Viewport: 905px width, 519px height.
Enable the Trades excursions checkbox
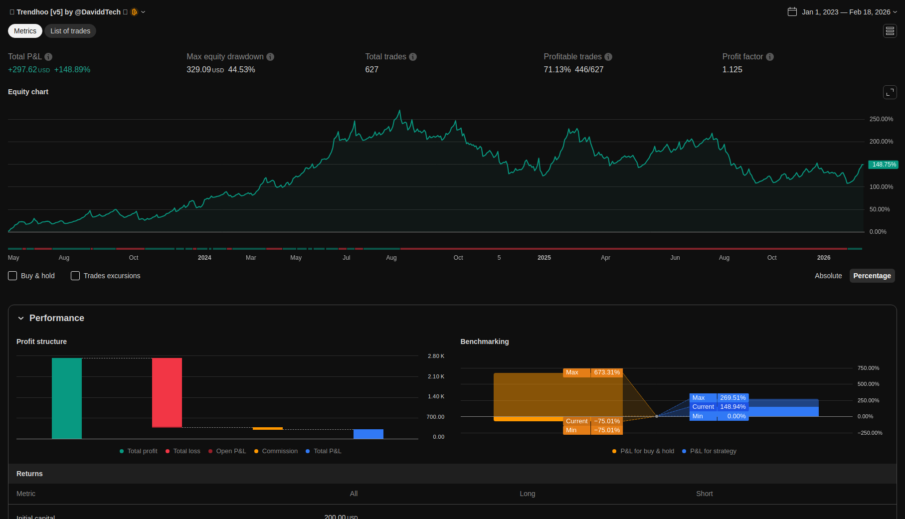(75, 276)
